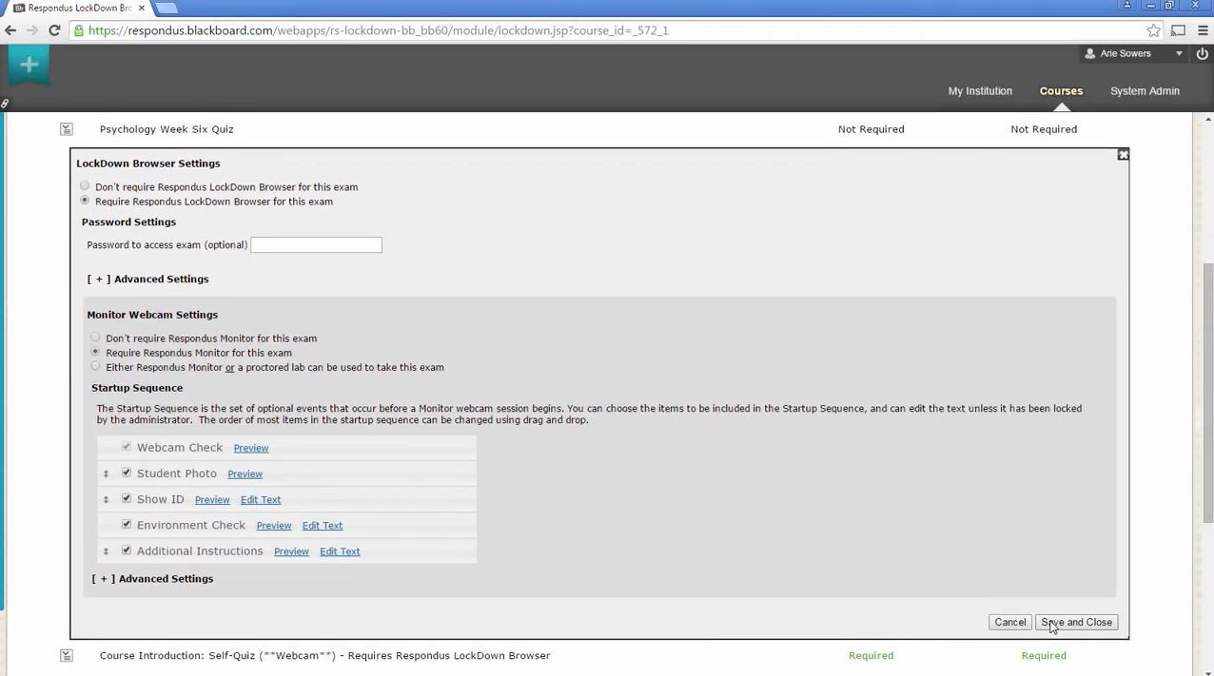
Task: Reload the current page
Action: [54, 30]
